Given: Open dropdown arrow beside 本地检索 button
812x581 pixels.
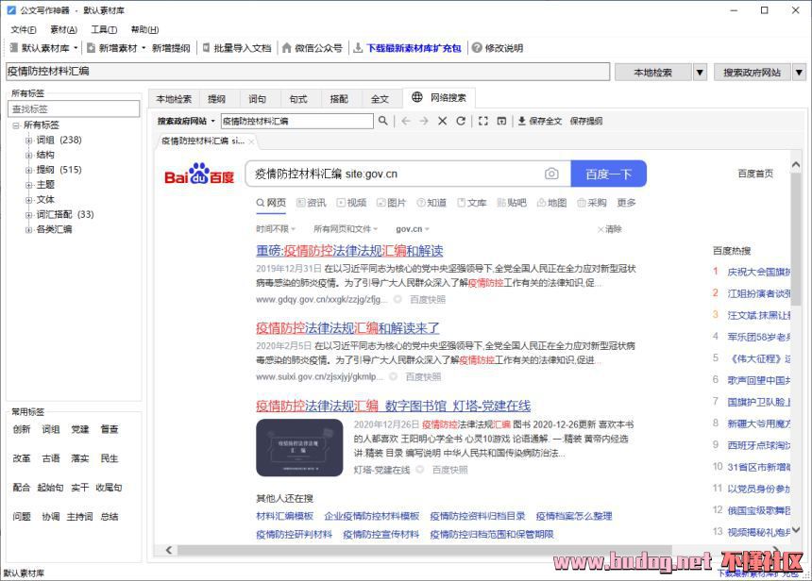Looking at the screenshot, I should point(700,73).
